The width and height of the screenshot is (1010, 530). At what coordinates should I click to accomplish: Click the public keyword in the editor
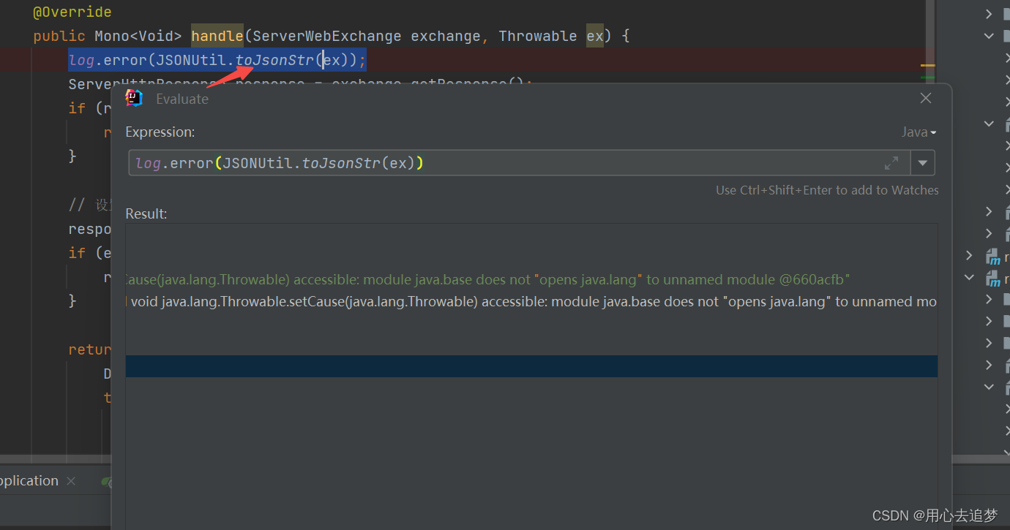pyautogui.click(x=59, y=36)
